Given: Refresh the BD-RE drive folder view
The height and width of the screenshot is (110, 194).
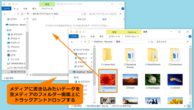Looking at the screenshot, I should [85, 14].
